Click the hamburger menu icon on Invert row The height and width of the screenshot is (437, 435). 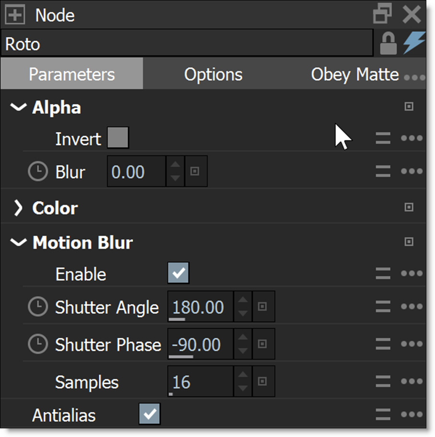coord(383,139)
